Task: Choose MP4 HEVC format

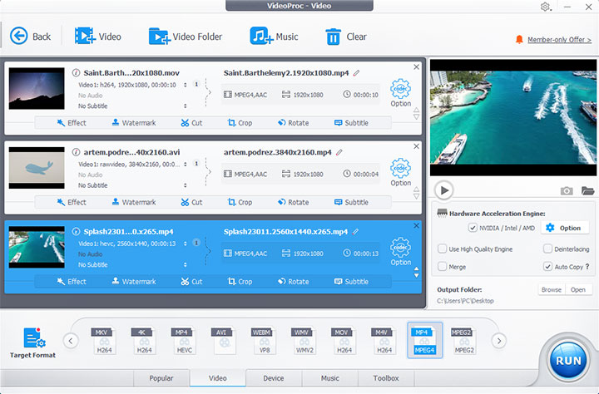Action: pyautogui.click(x=182, y=340)
